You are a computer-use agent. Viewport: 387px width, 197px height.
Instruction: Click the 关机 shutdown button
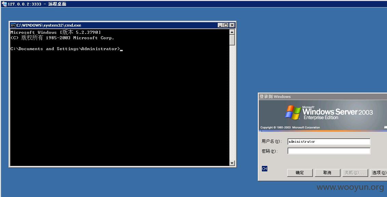coord(355,173)
